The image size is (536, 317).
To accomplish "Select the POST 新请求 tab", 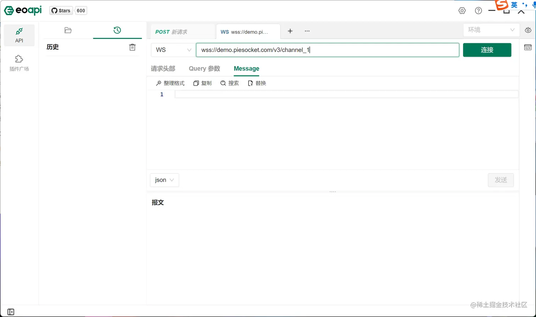I will click(183, 32).
